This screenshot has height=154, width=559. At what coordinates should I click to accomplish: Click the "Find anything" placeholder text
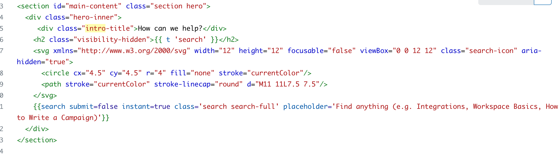pyautogui.click(x=362, y=107)
